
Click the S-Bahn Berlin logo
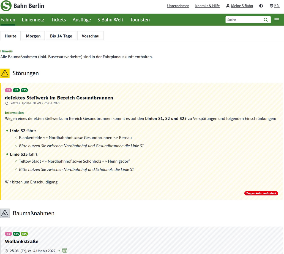pyautogui.click(x=23, y=6)
